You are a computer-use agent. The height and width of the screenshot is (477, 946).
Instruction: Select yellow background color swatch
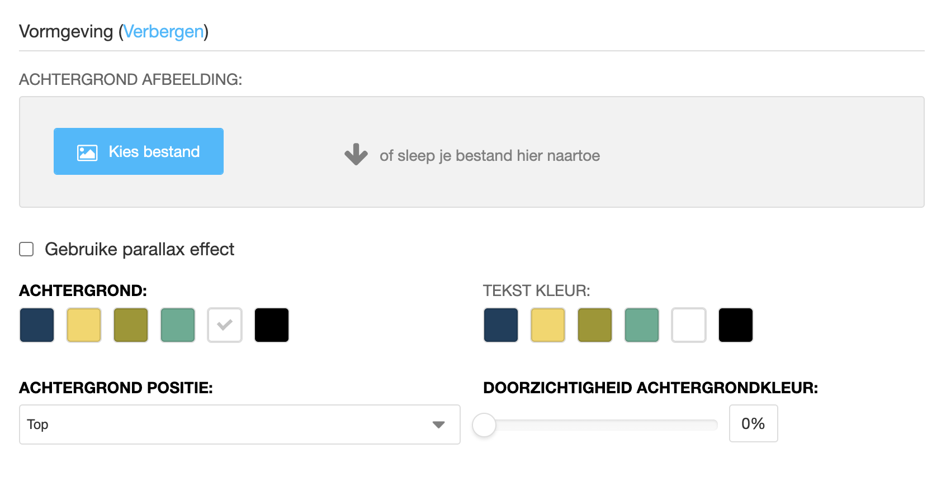tap(84, 325)
